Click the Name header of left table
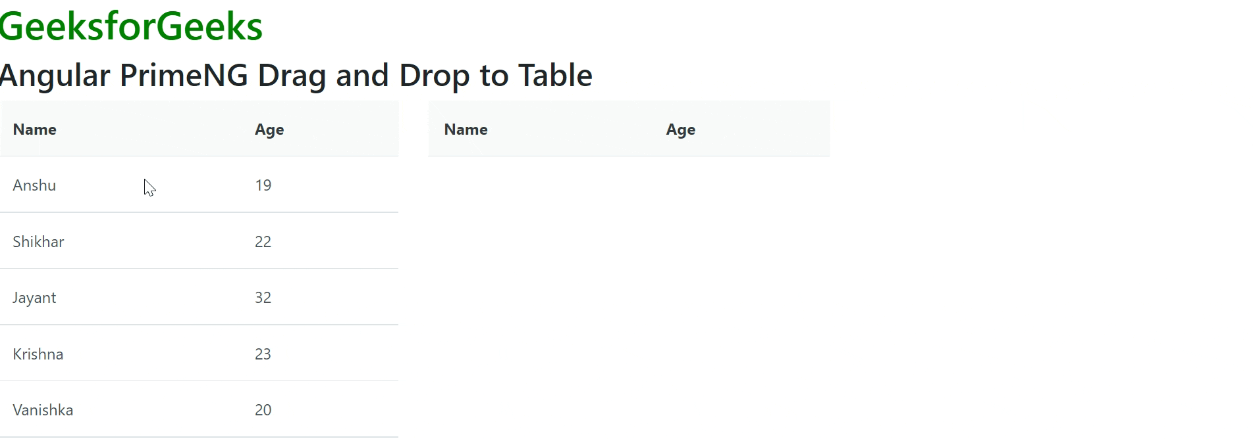The height and width of the screenshot is (439, 1253). tap(34, 129)
